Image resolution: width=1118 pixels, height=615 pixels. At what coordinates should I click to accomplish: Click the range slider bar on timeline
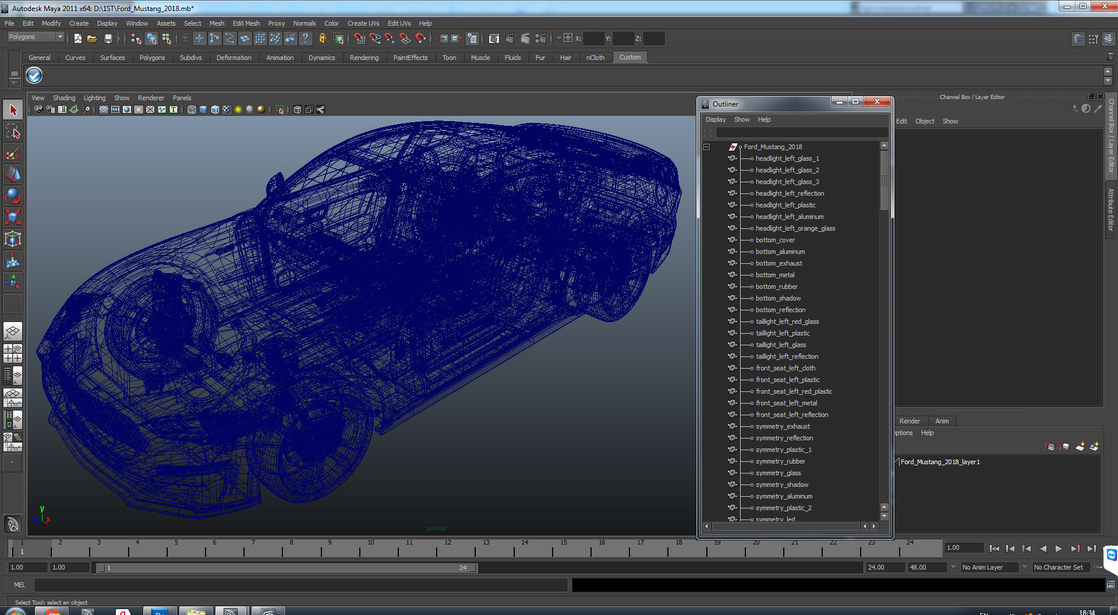coord(286,568)
